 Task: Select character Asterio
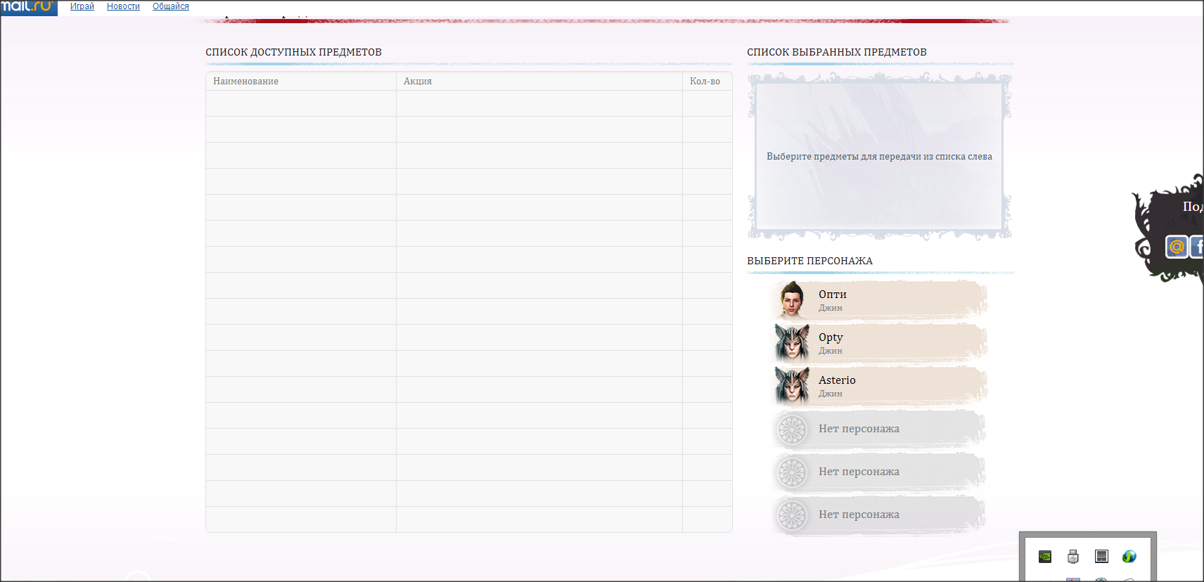pos(879,386)
